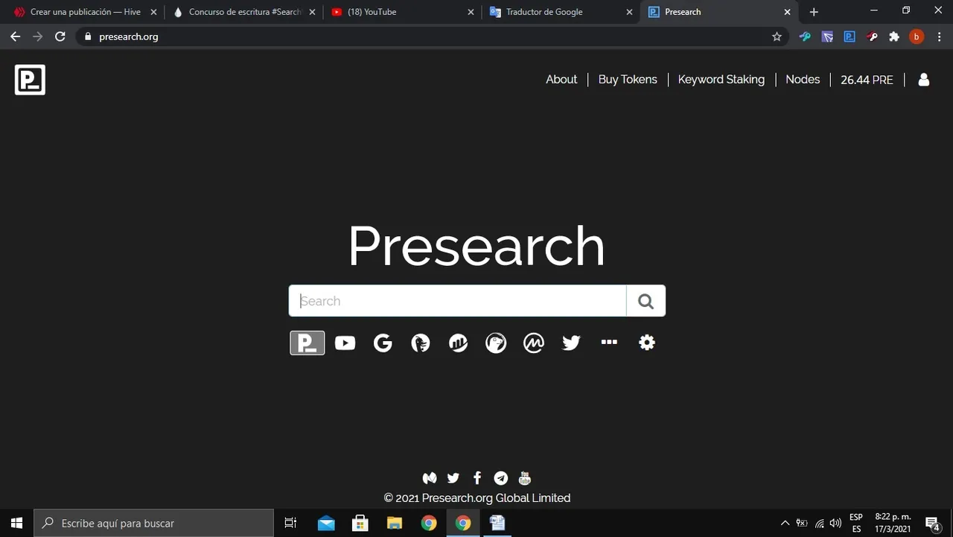953x537 pixels.
Task: Launch the Mail app from taskbar
Action: pyautogui.click(x=326, y=523)
